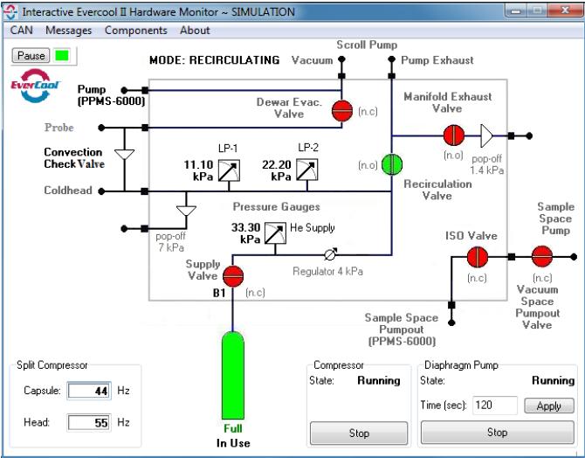Viewport: 585px width, 458px height.
Task: Click the Convection Check Valve triangle
Action: coord(124,155)
